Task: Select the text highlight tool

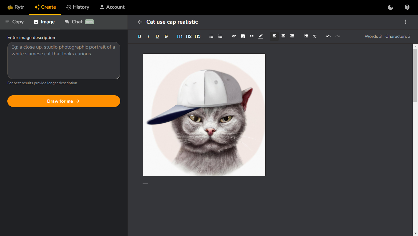Action: 261,36
